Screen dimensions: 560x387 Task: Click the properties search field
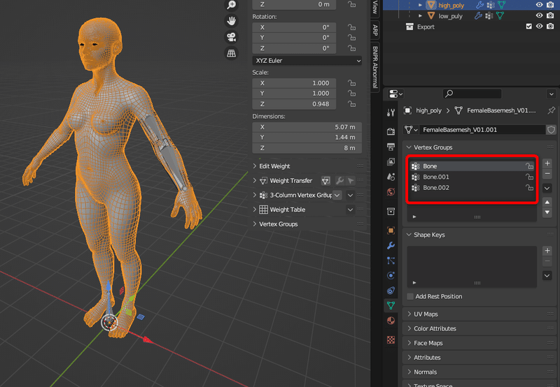coord(472,94)
